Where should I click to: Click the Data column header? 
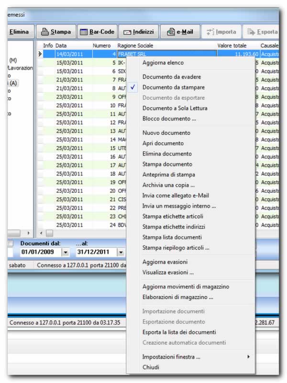(61, 45)
